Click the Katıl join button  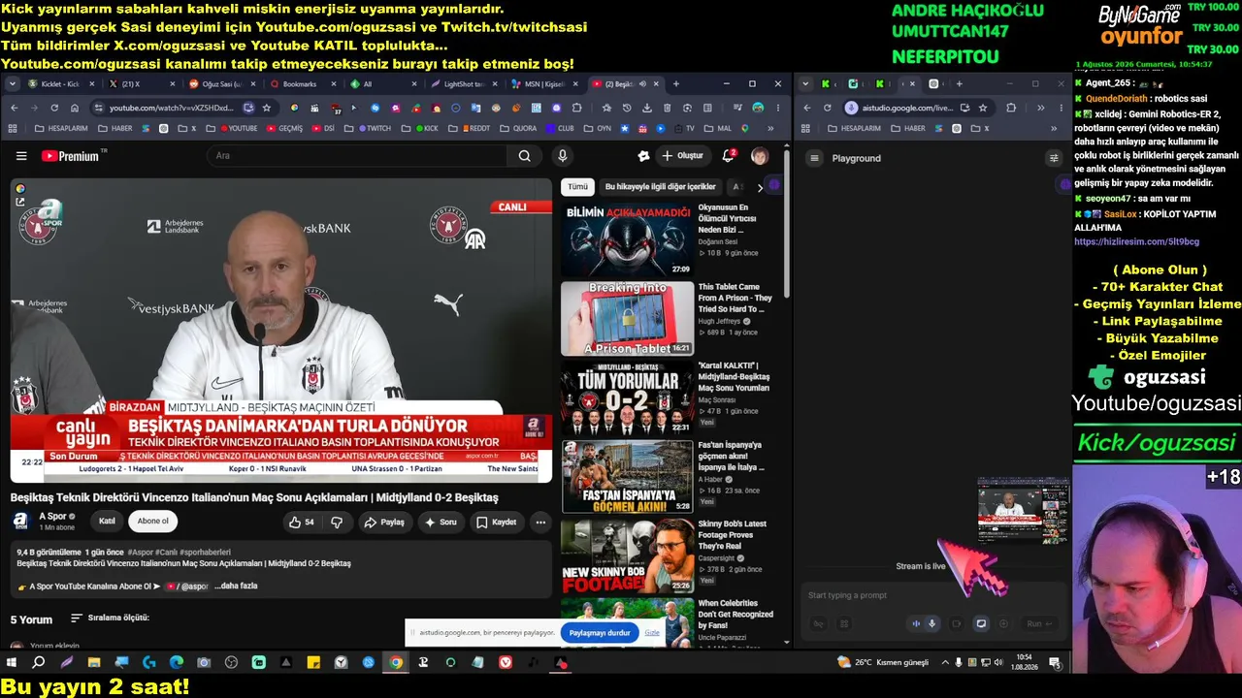pyautogui.click(x=107, y=522)
